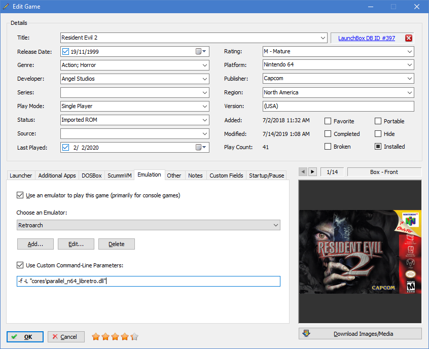Image resolution: width=429 pixels, height=349 pixels.
Task: Click the pencil icon in the Edit Game title bar
Action: point(6,6)
